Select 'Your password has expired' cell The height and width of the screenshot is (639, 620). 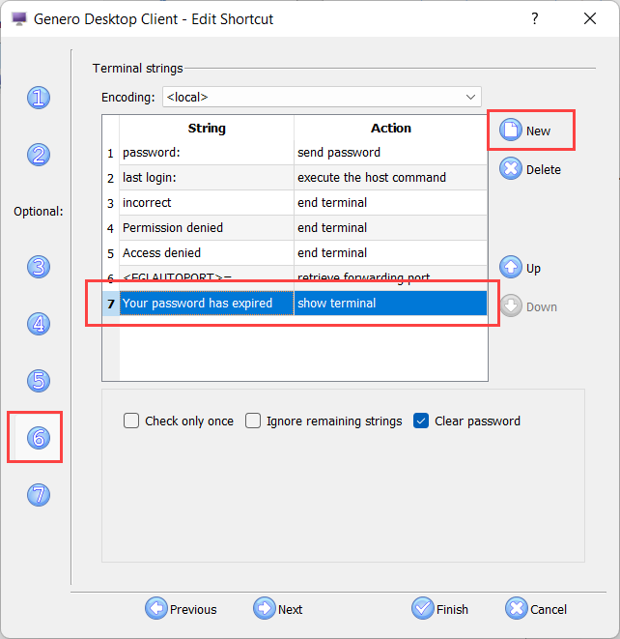pos(207,304)
